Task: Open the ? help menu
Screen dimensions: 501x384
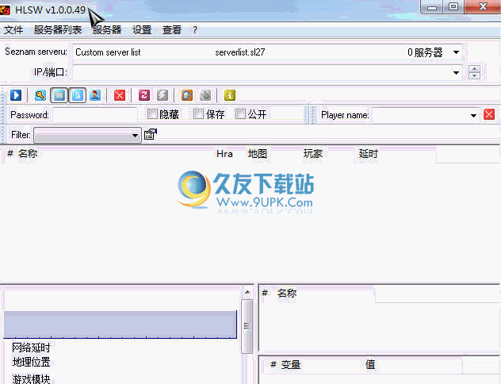Action: [195, 30]
